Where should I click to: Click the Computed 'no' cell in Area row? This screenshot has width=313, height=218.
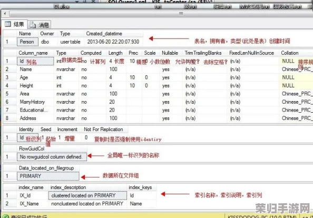[92, 94]
